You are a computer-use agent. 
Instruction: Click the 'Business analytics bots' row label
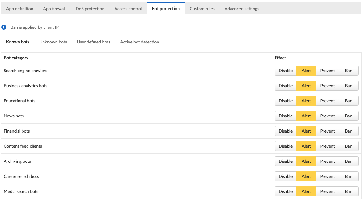pos(25,86)
